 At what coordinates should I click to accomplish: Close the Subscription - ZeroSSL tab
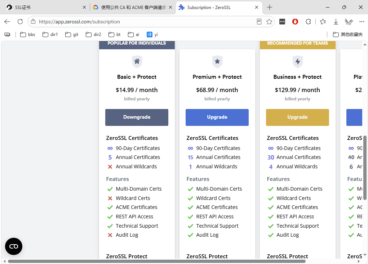257,8
